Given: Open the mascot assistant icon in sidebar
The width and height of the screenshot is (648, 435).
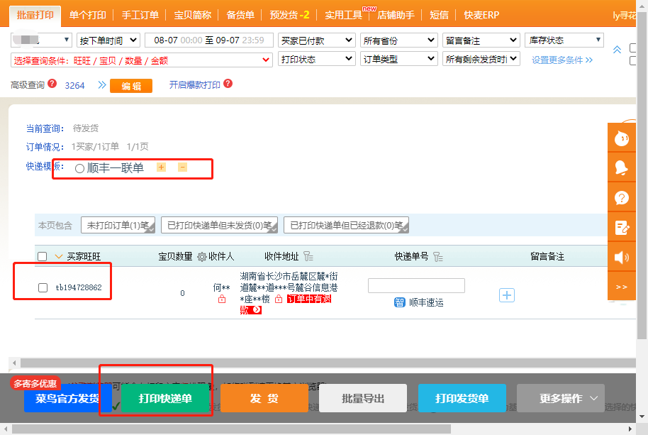Looking at the screenshot, I should [622, 138].
